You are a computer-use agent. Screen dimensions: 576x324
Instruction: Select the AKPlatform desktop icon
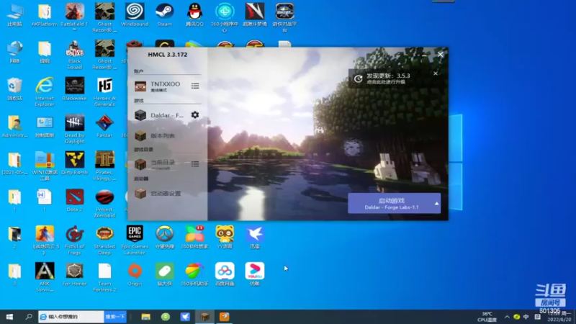pos(45,15)
